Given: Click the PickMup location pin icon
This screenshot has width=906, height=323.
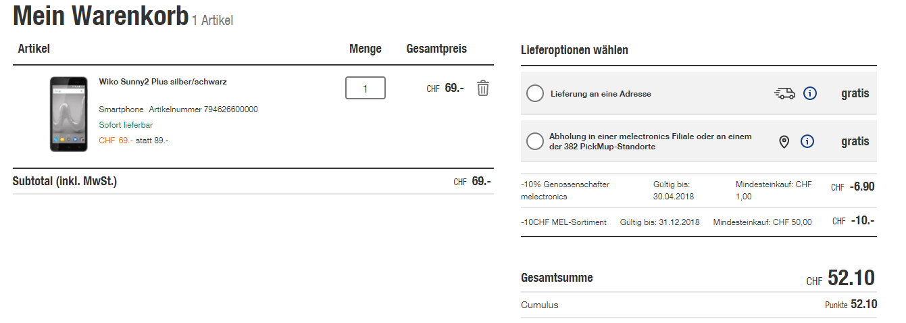Looking at the screenshot, I should (x=784, y=142).
